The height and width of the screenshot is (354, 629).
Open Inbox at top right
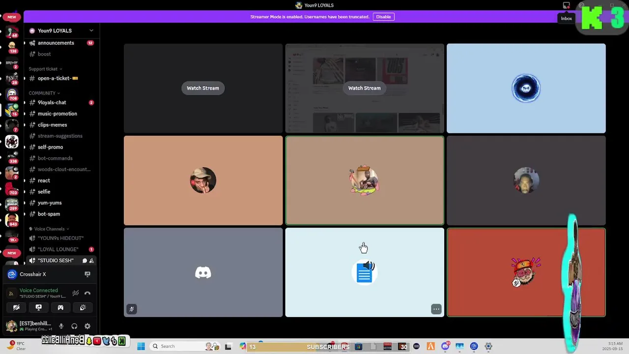[567, 6]
